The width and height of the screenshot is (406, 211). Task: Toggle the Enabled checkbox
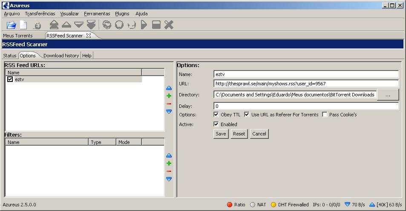(216, 124)
